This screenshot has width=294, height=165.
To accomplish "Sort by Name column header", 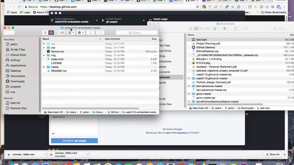I will 72,39.
